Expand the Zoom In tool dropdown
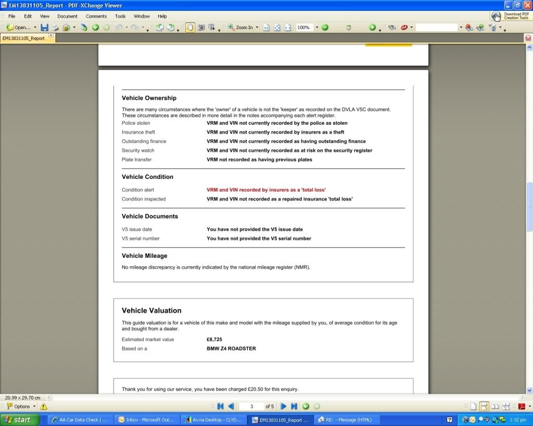Image resolution: width=533 pixels, height=426 pixels. click(x=257, y=28)
